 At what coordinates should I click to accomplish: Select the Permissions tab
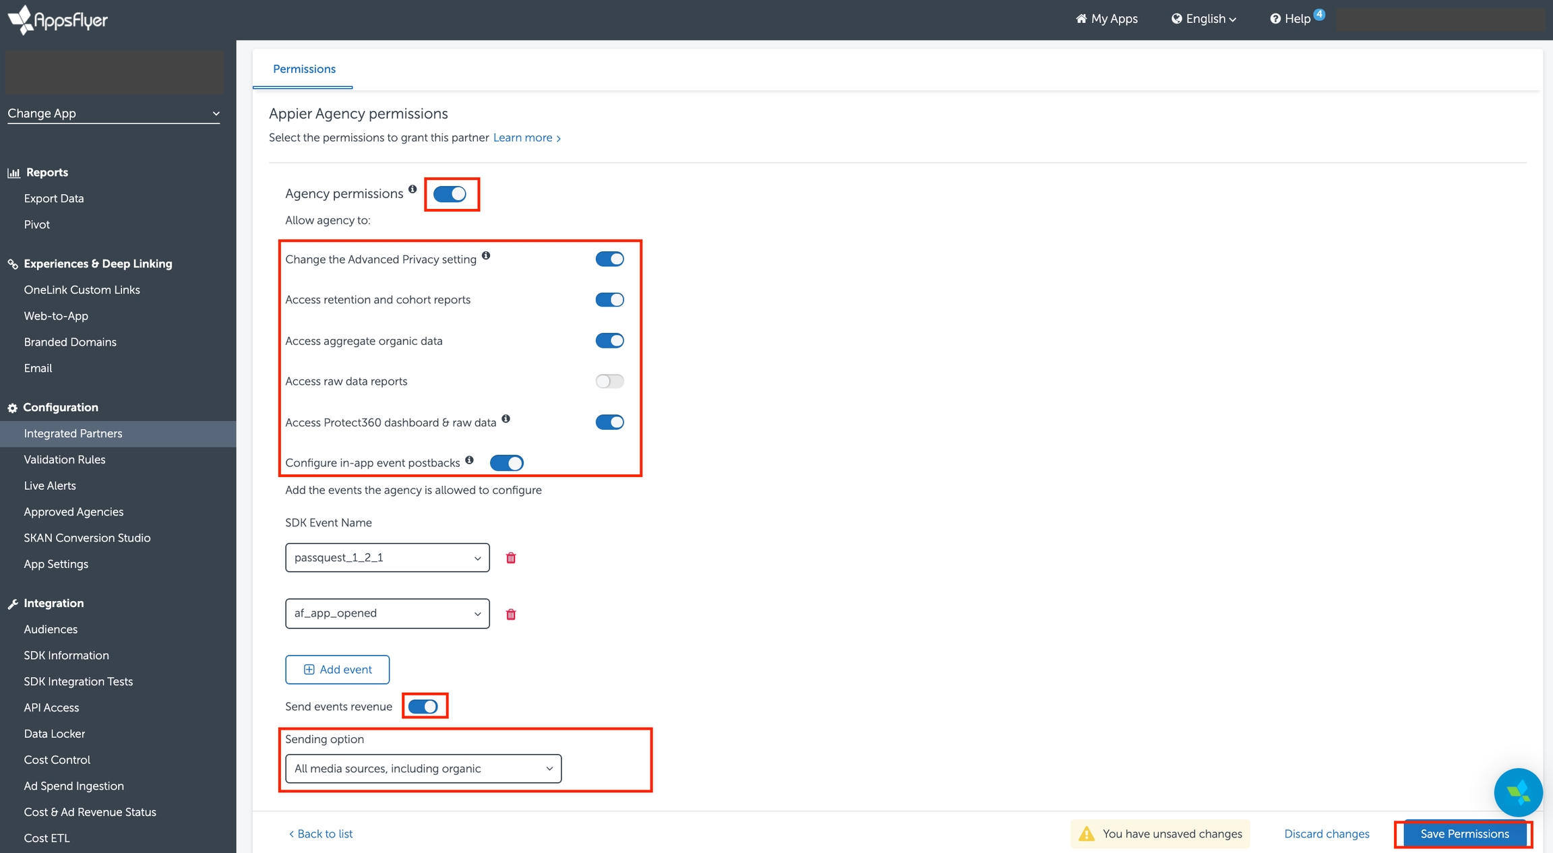click(x=304, y=69)
